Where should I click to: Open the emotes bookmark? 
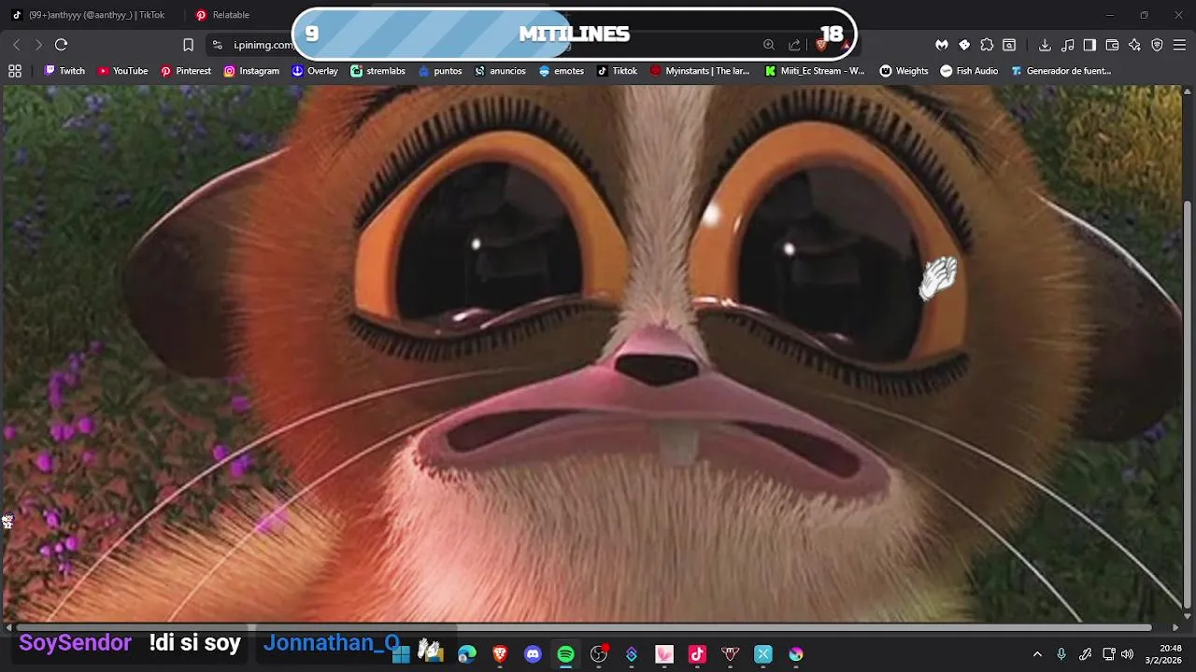pyautogui.click(x=561, y=71)
